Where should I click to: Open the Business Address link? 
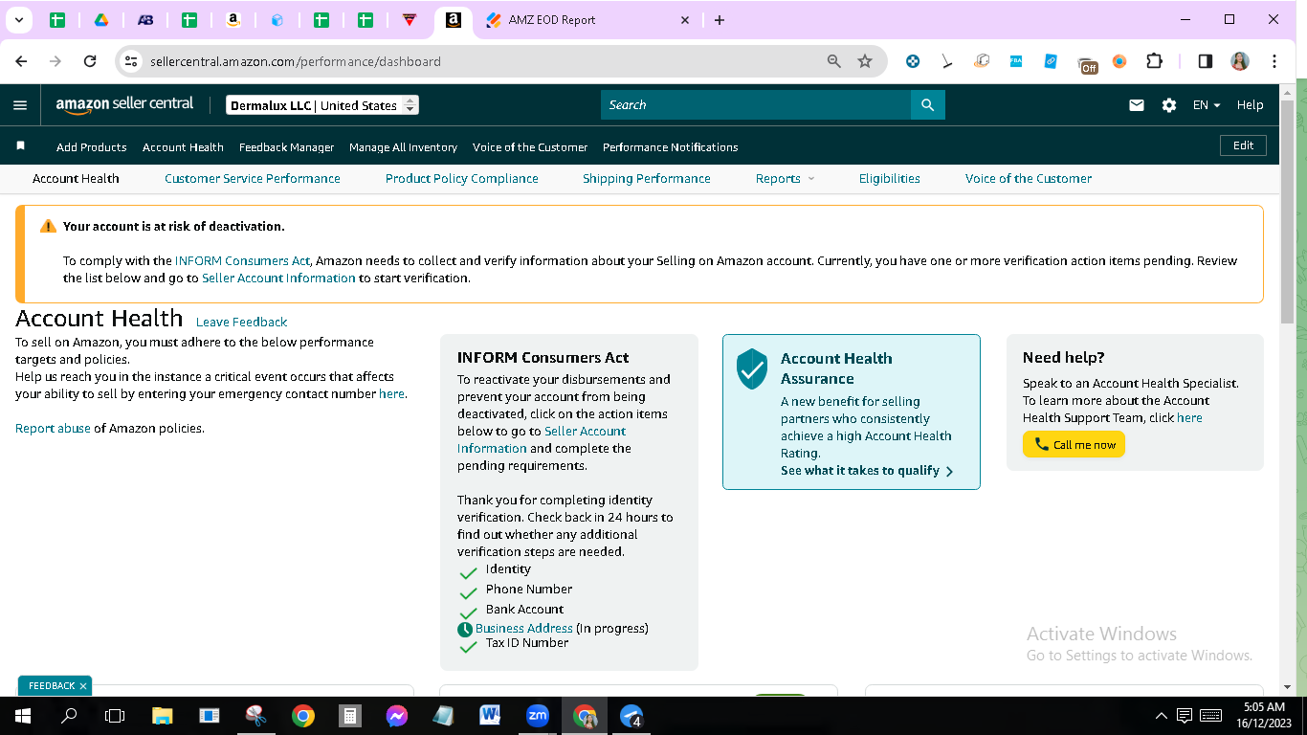524,628
